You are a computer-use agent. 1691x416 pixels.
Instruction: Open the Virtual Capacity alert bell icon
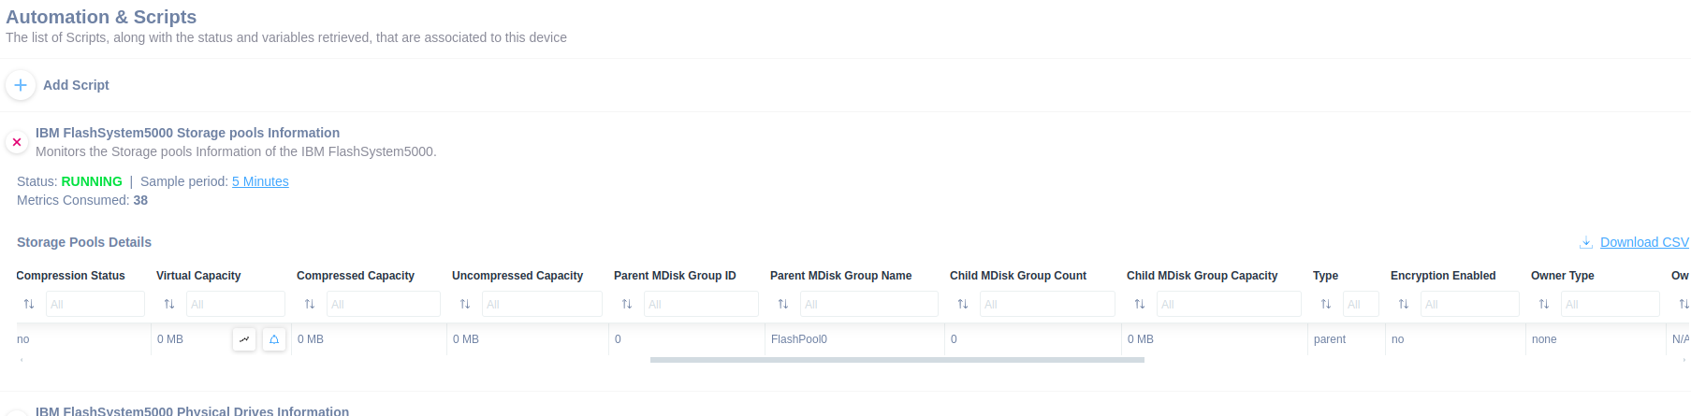coord(274,339)
